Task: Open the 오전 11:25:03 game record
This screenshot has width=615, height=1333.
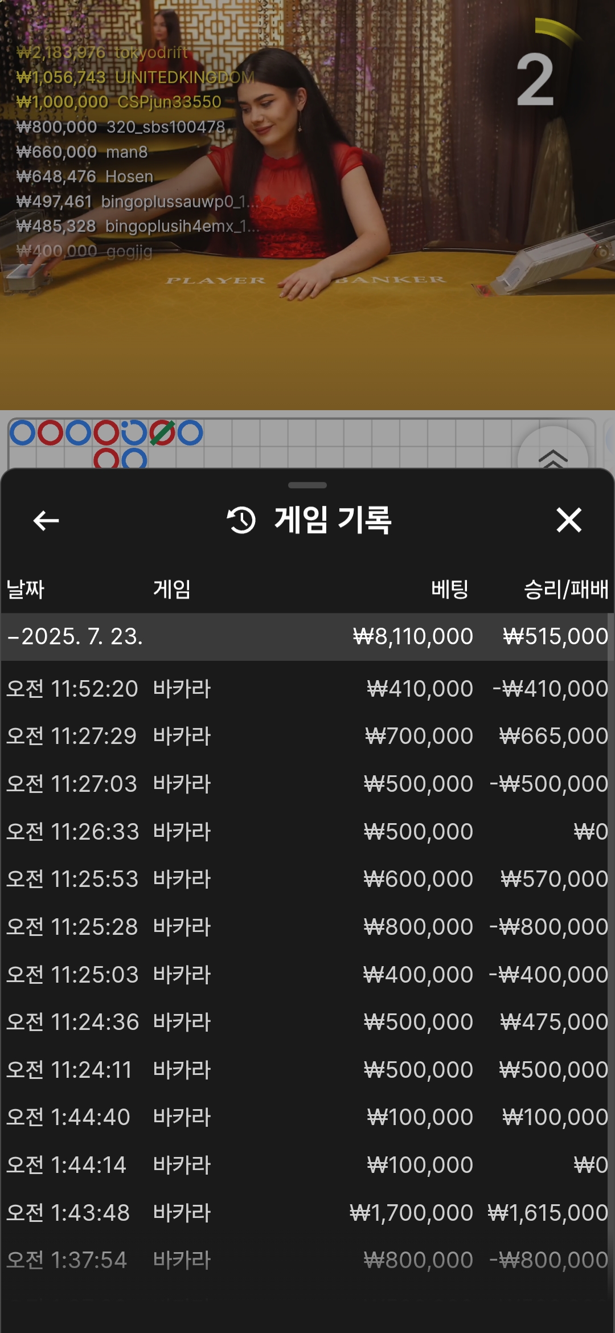Action: click(307, 975)
